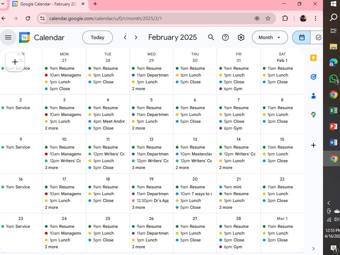The height and width of the screenshot is (255, 340).
Task: Go to next month arrow
Action: click(136, 37)
